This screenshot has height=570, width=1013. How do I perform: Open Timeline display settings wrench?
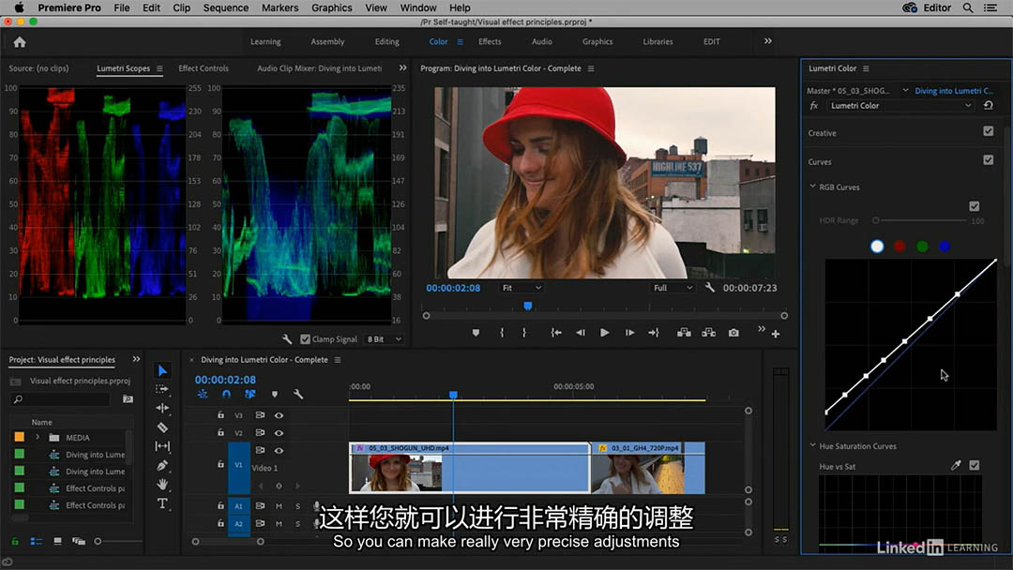pos(298,394)
